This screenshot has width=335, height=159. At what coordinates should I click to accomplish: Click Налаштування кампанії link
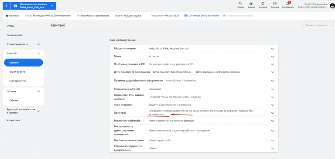click(x=240, y=16)
